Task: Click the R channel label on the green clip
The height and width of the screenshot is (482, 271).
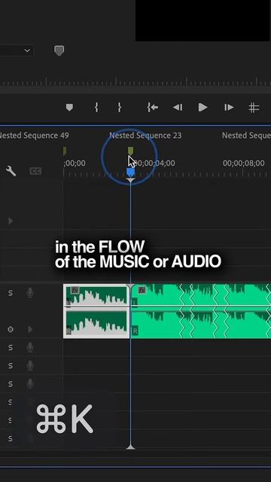Action: pos(135,331)
